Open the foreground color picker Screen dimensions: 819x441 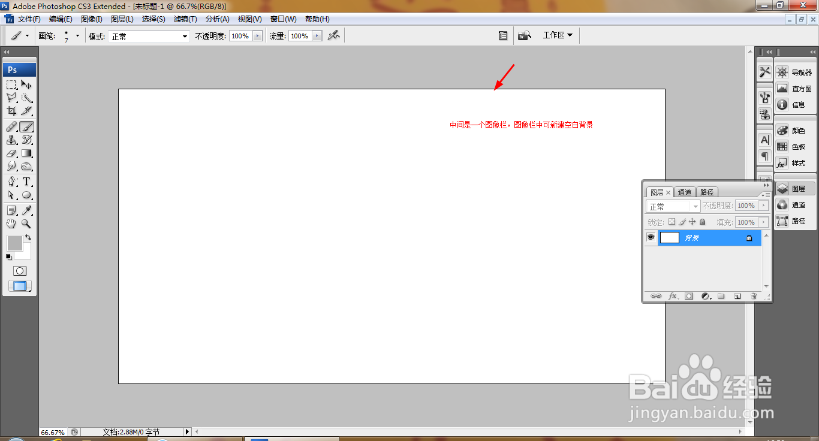[14, 243]
